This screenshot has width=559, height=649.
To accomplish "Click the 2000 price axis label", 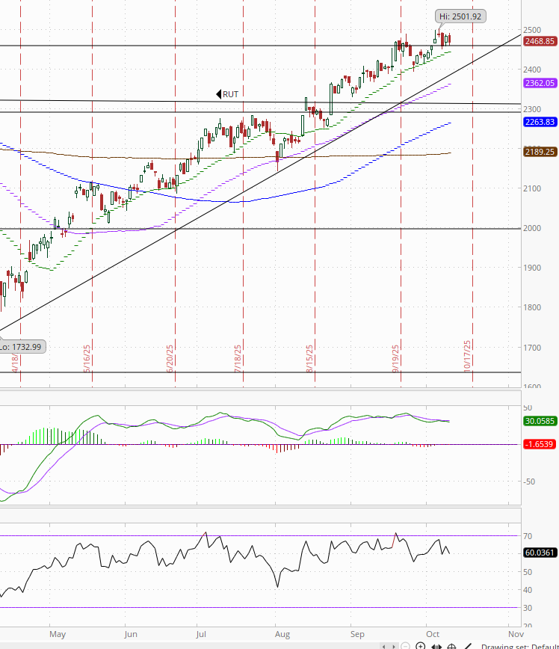I will pyautogui.click(x=532, y=228).
